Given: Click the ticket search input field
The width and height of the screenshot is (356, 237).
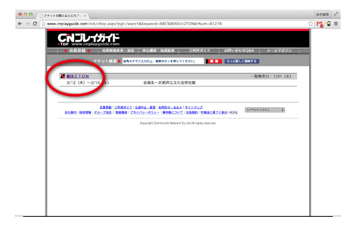Looking at the screenshot, I should point(163,61).
